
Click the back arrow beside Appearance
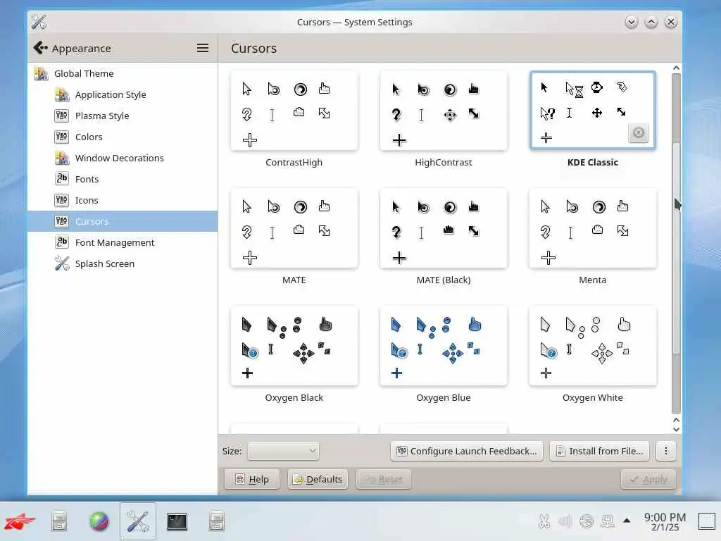coord(40,48)
